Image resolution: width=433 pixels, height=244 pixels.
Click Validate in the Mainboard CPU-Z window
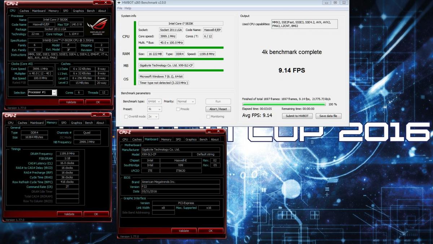(184, 231)
